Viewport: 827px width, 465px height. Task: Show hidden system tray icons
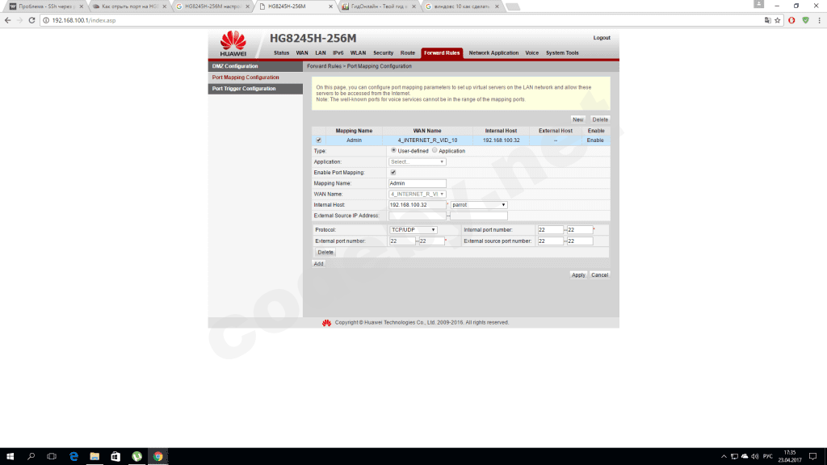tap(724, 457)
